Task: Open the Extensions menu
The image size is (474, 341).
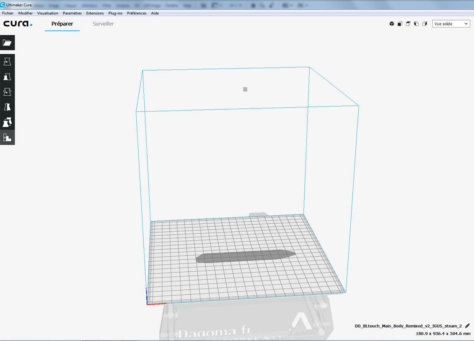Action: tap(95, 13)
